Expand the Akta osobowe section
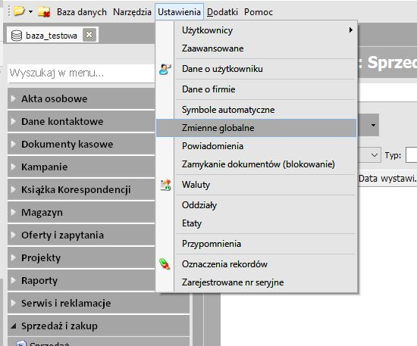The height and width of the screenshot is (346, 417). 81,98
